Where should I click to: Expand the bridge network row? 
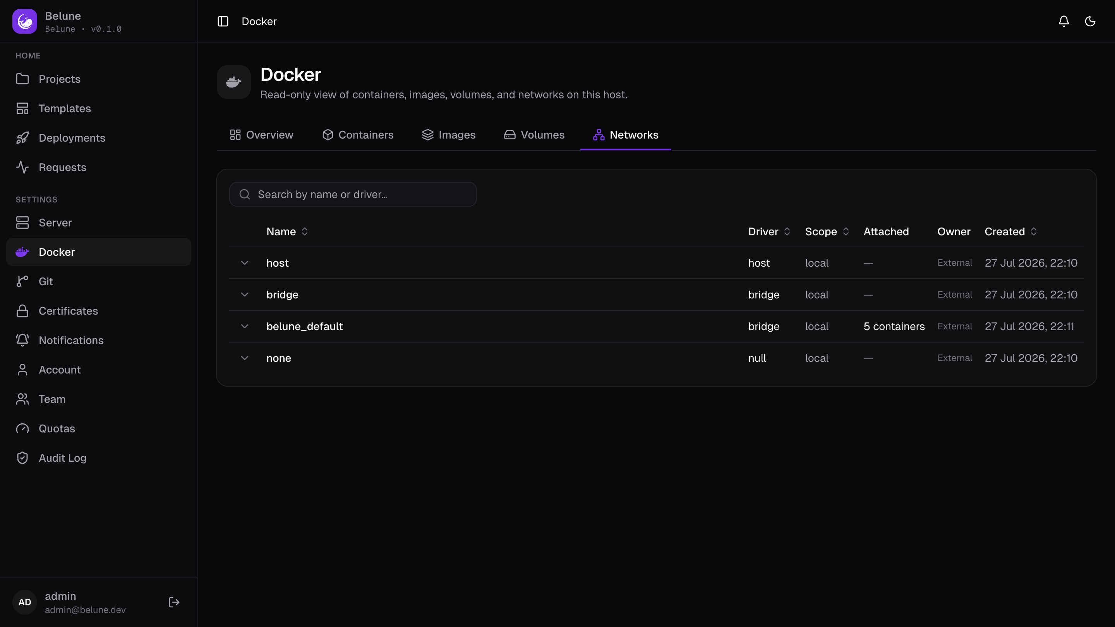[245, 295]
